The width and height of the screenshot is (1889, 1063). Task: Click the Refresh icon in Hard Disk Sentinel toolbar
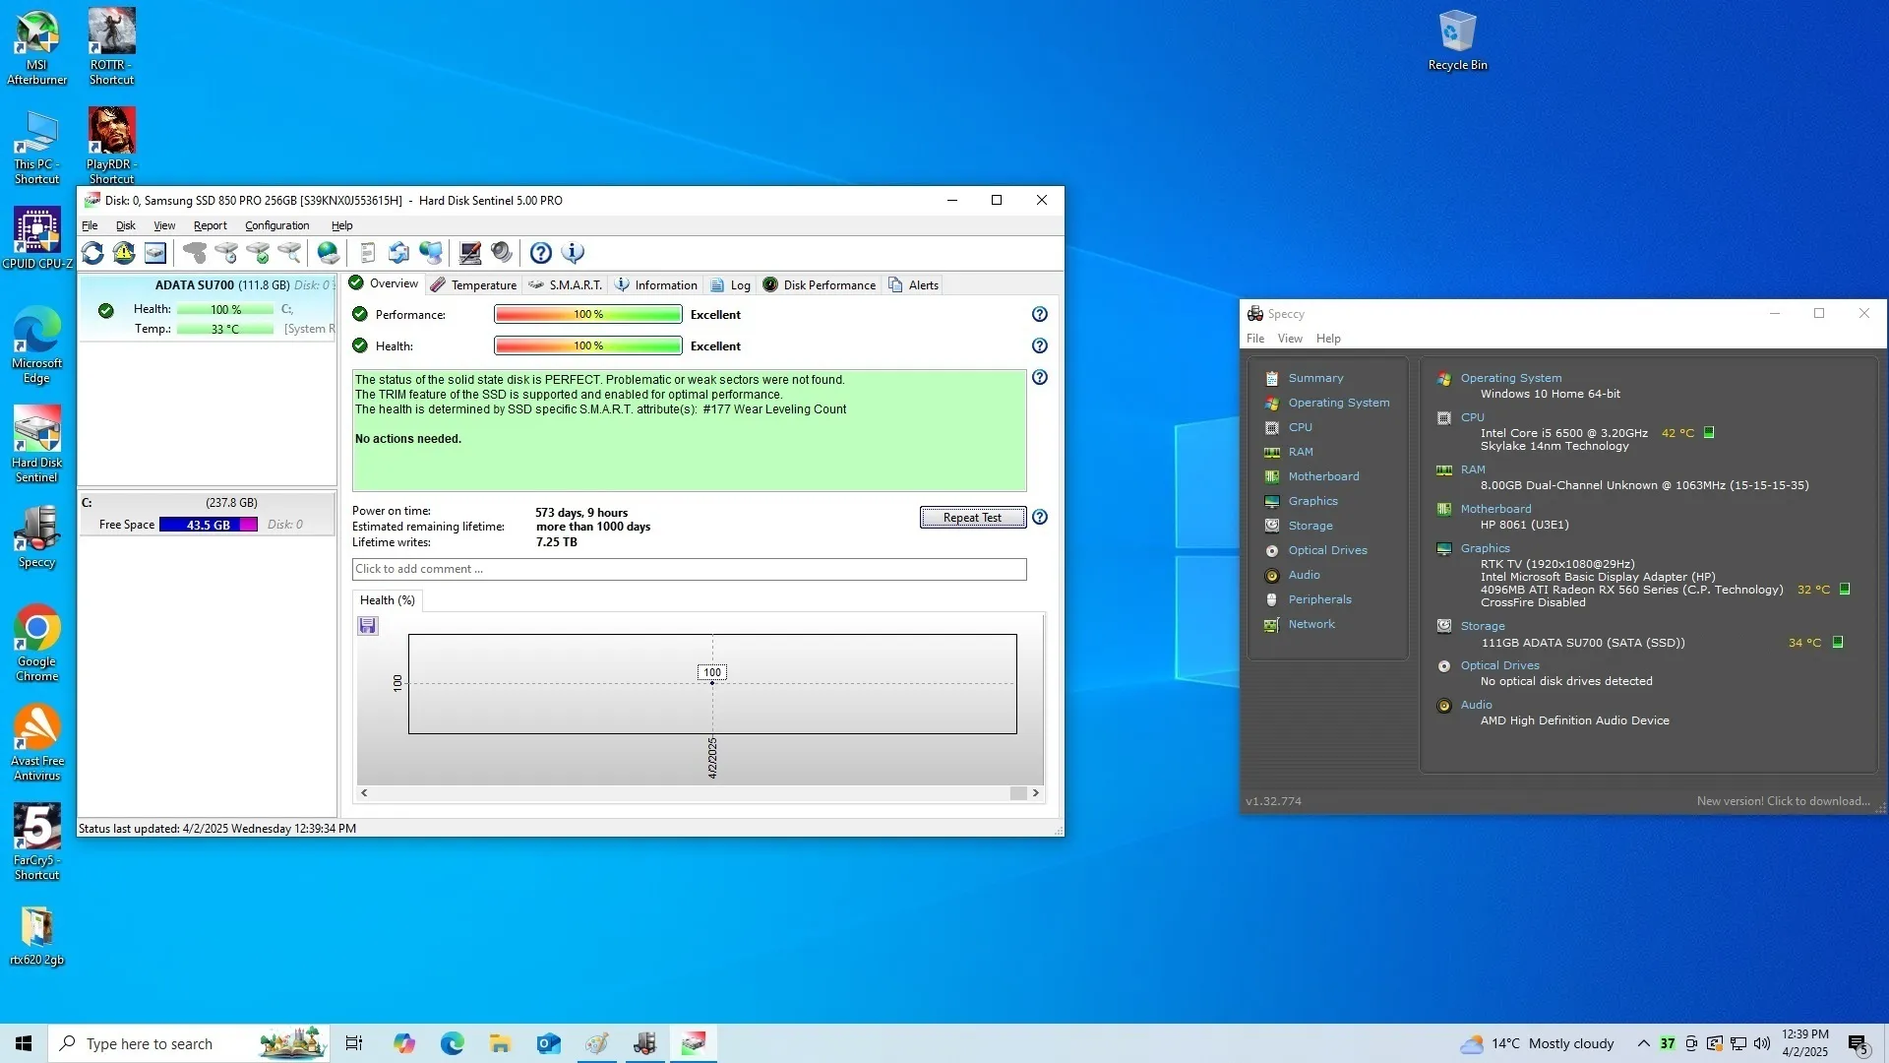92,253
